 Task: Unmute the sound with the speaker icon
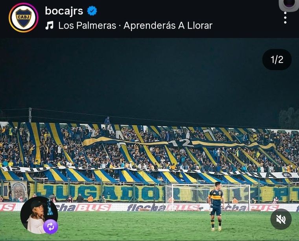(x=281, y=219)
